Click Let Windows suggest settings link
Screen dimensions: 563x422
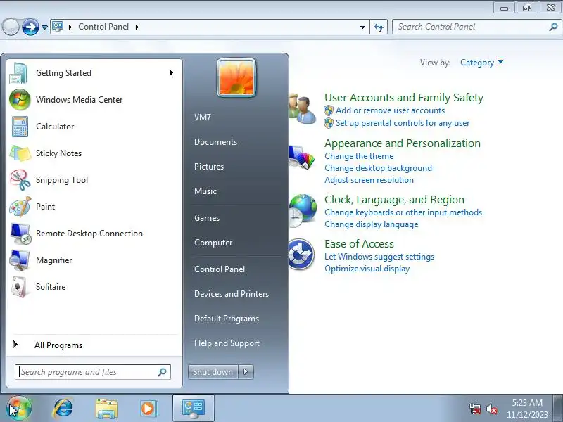(x=379, y=257)
